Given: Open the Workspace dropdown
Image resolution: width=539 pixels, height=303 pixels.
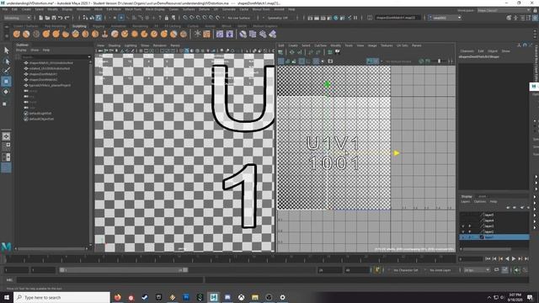Looking at the screenshot, I should click(504, 10).
